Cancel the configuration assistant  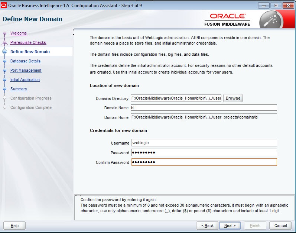pyautogui.click(x=280, y=226)
